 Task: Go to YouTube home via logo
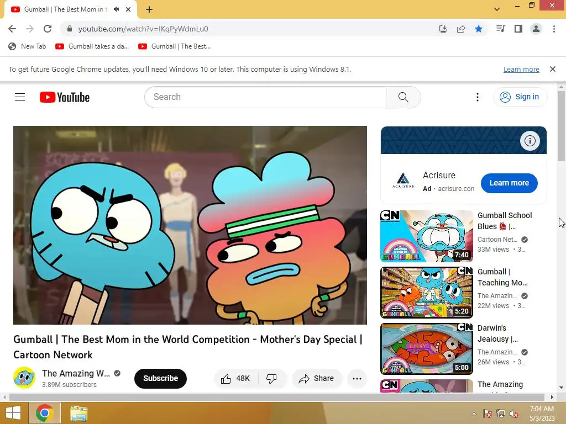[65, 97]
